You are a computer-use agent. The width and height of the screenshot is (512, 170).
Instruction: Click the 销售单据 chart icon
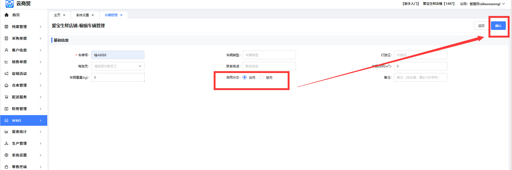[x=6, y=62]
